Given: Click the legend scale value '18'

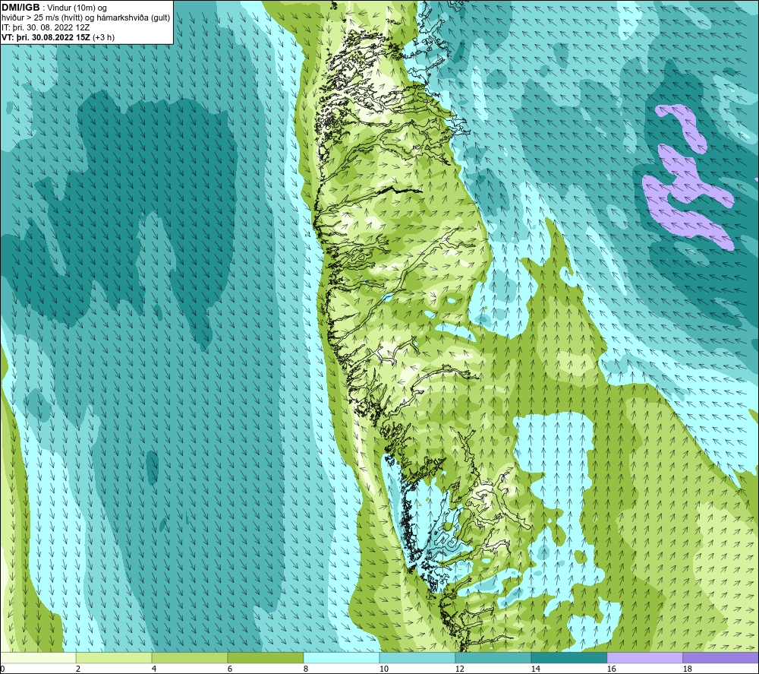Looking at the screenshot, I should (x=688, y=669).
